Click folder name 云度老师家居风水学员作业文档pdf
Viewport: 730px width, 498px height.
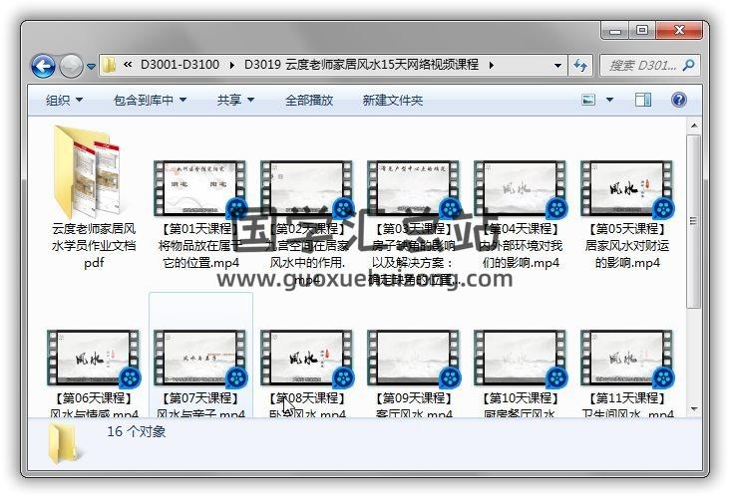(x=94, y=245)
